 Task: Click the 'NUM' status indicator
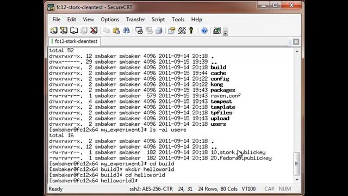285,189
